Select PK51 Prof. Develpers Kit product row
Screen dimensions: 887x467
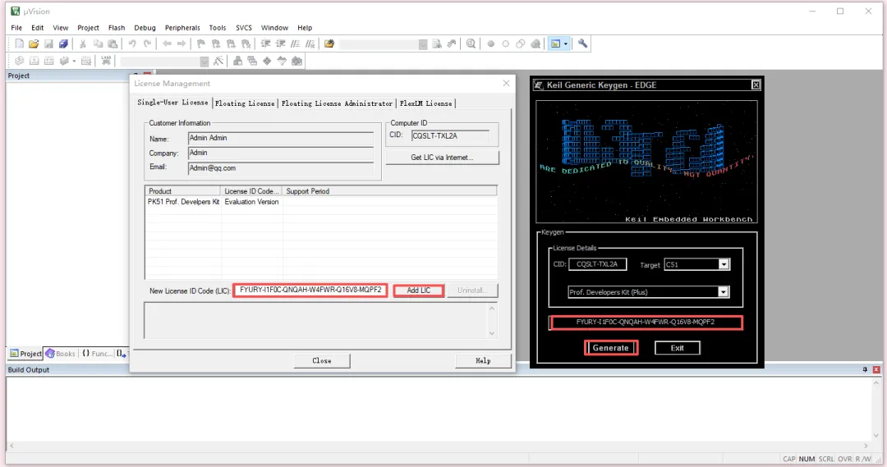[x=321, y=202]
